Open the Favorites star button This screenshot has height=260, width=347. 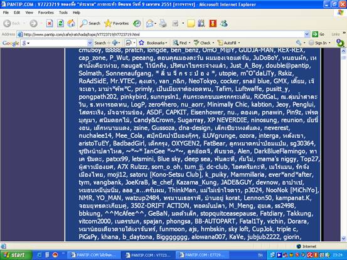[117, 23]
